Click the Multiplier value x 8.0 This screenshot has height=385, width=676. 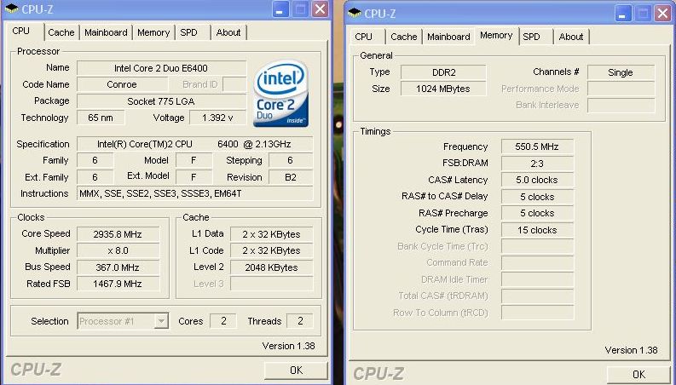(118, 250)
